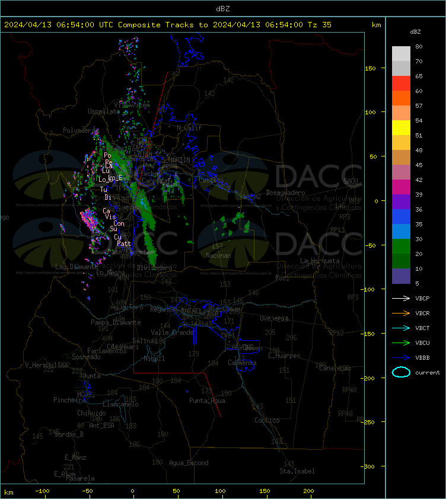Click the 'Patt' white station label
Screen dimensions: 446x499
(x=124, y=244)
